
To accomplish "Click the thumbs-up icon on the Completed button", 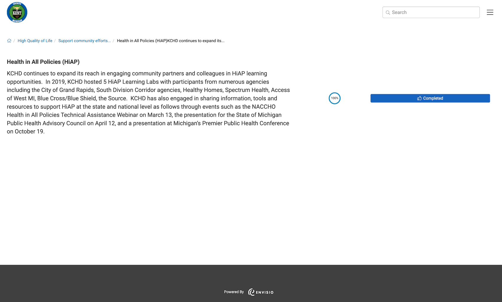I will [419, 98].
